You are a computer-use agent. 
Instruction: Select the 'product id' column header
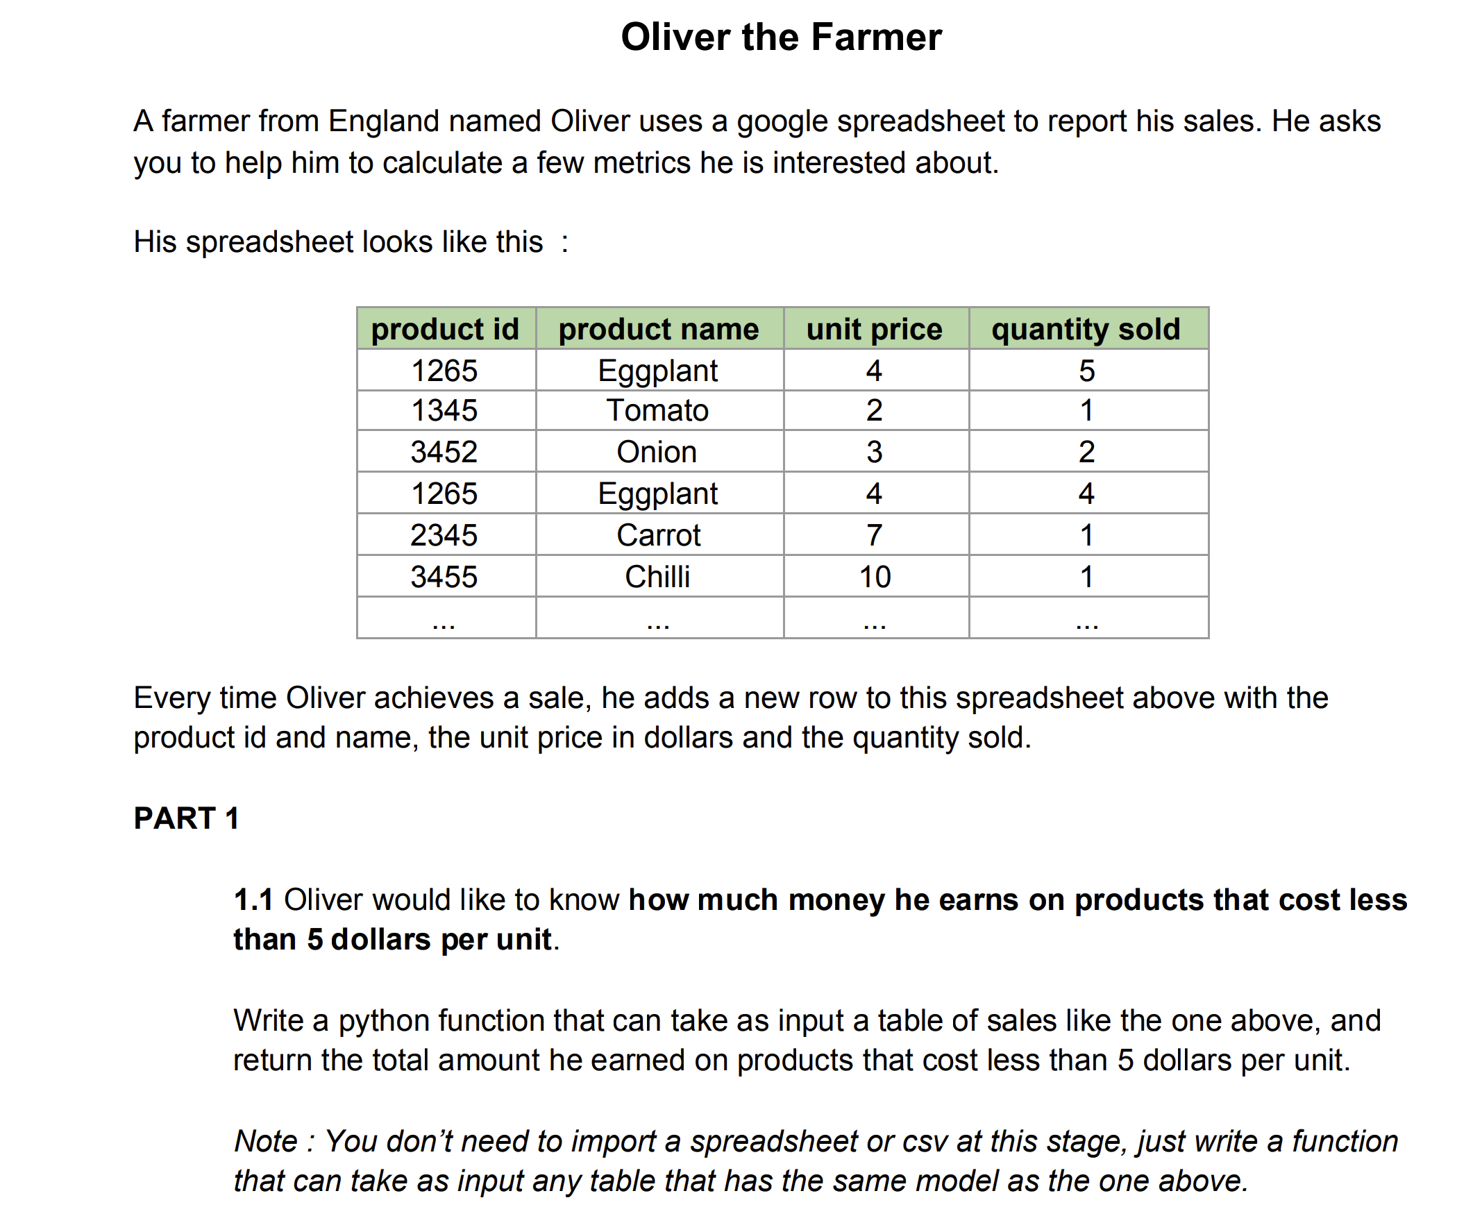(x=446, y=329)
